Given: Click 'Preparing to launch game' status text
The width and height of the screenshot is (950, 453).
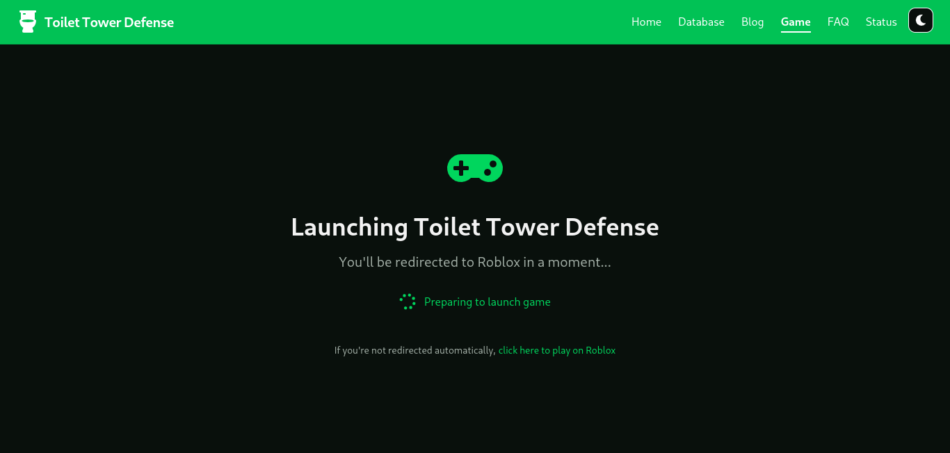Looking at the screenshot, I should click(488, 302).
